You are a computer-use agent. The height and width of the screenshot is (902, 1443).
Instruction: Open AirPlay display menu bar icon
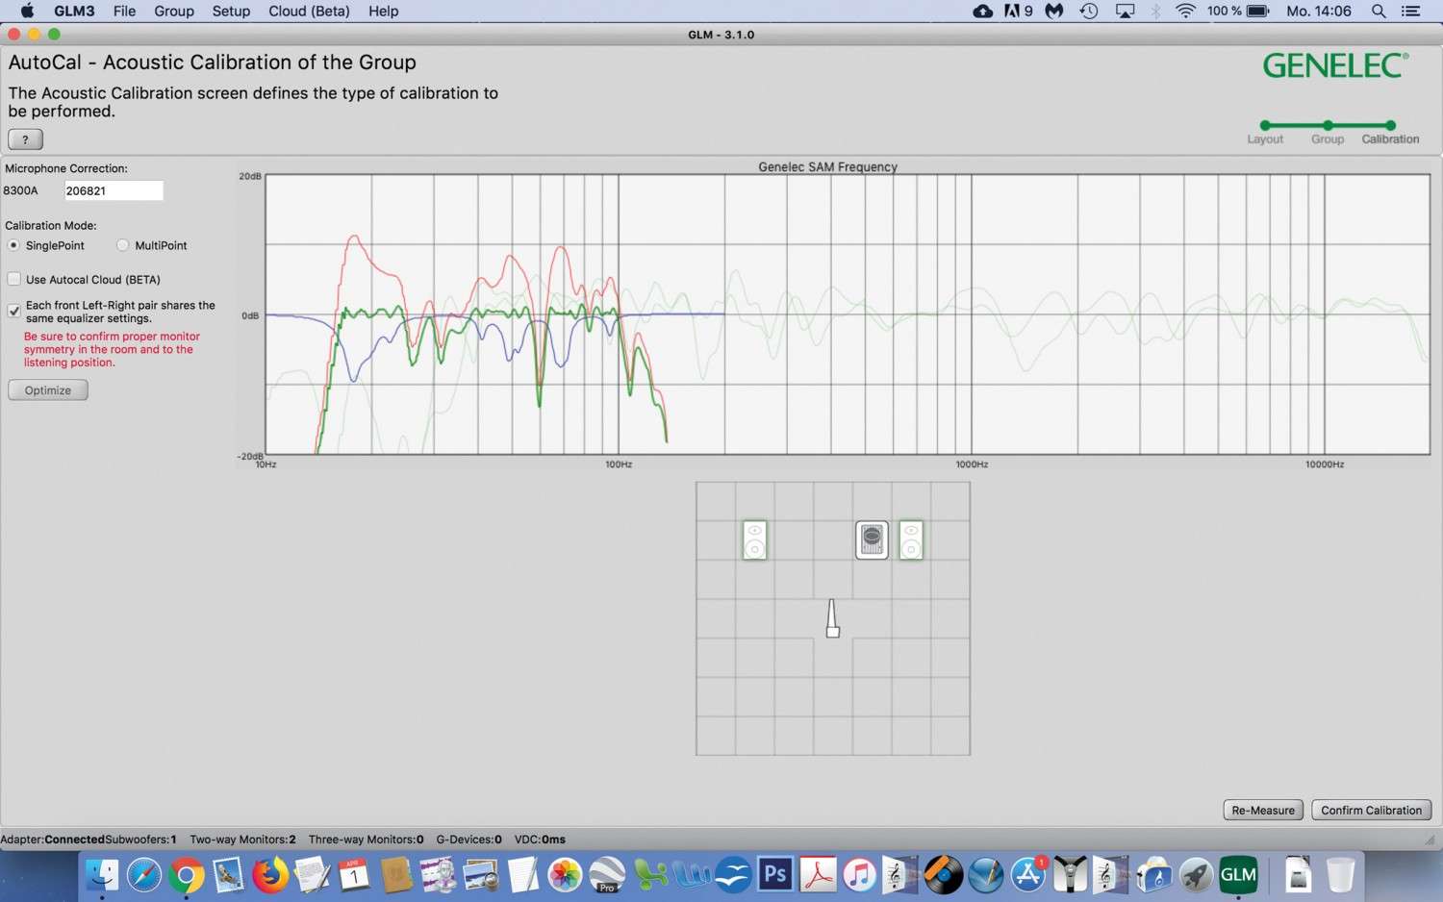point(1125,11)
